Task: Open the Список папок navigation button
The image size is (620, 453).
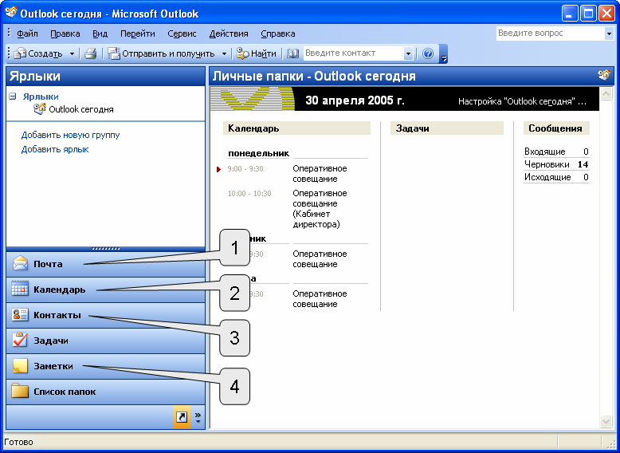Action: click(x=105, y=392)
